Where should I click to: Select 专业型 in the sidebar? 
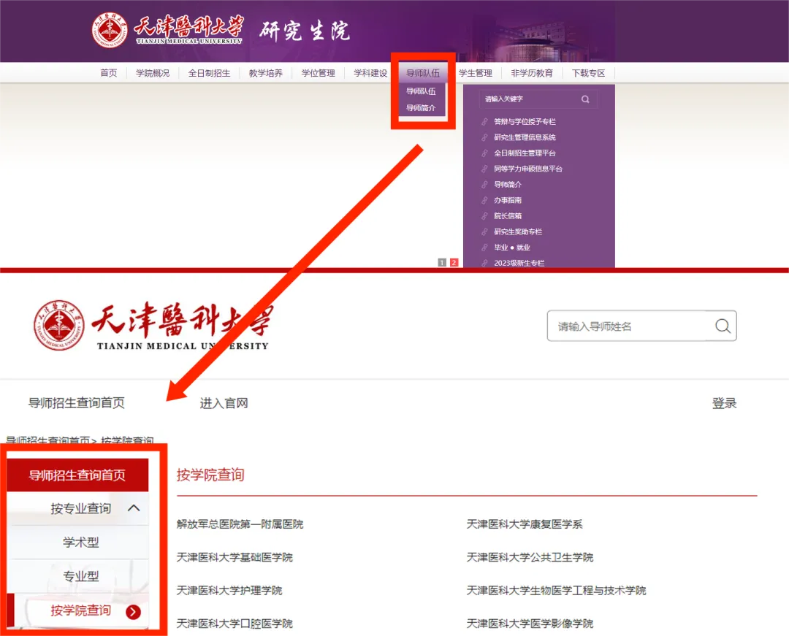[80, 576]
